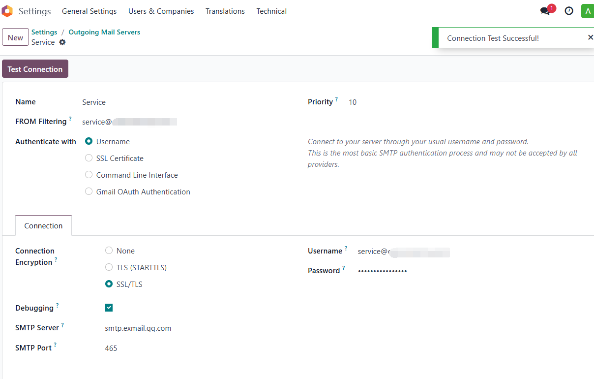Show help tooltip for Debugging
The width and height of the screenshot is (594, 379).
pyautogui.click(x=58, y=305)
